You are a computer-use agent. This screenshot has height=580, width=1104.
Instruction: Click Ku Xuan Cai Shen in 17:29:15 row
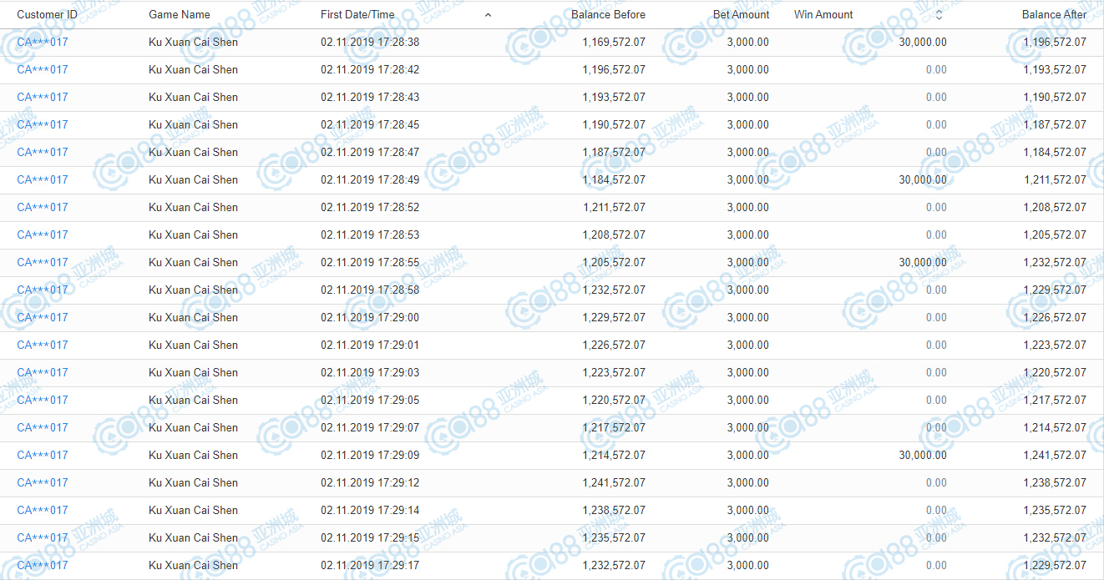tap(193, 537)
